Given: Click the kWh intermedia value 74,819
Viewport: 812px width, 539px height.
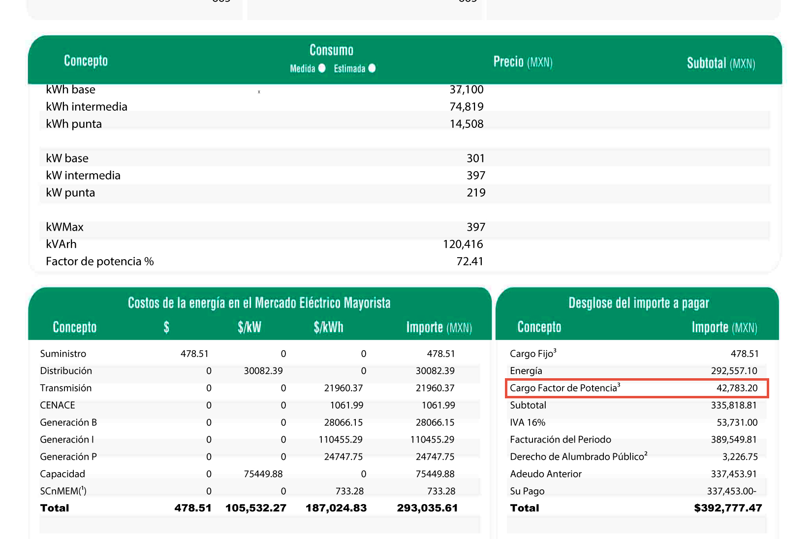Looking at the screenshot, I should tap(467, 107).
